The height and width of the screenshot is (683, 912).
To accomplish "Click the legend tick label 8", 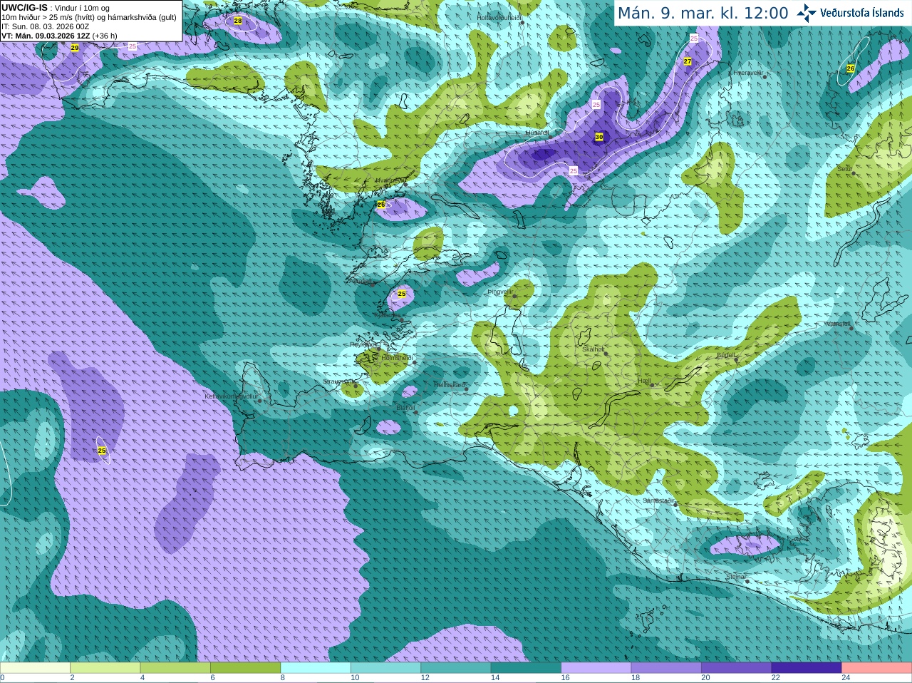I will tap(283, 678).
